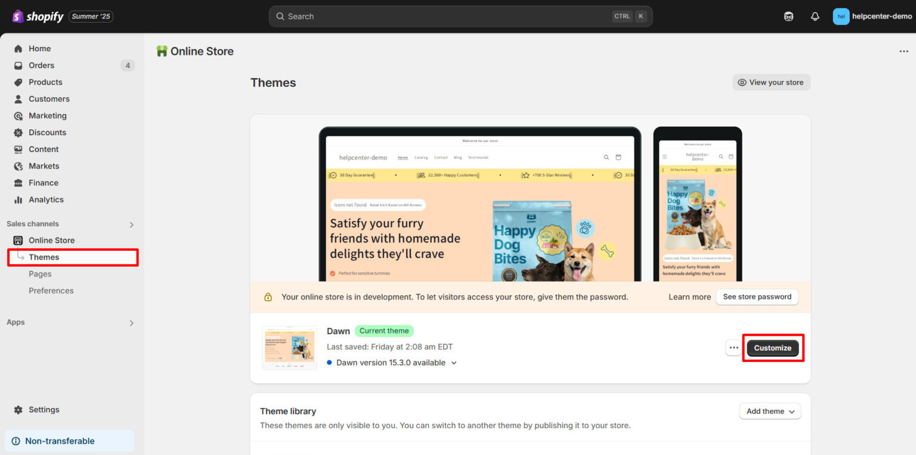Open the Marketing section
This screenshot has height=455, width=916.
pyautogui.click(x=47, y=116)
